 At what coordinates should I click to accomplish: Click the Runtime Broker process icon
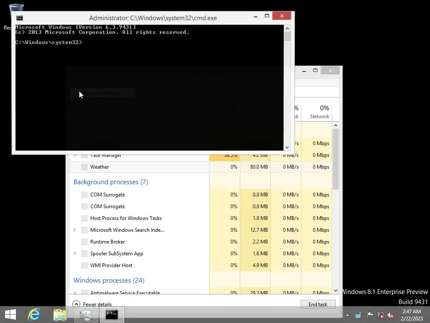point(84,242)
